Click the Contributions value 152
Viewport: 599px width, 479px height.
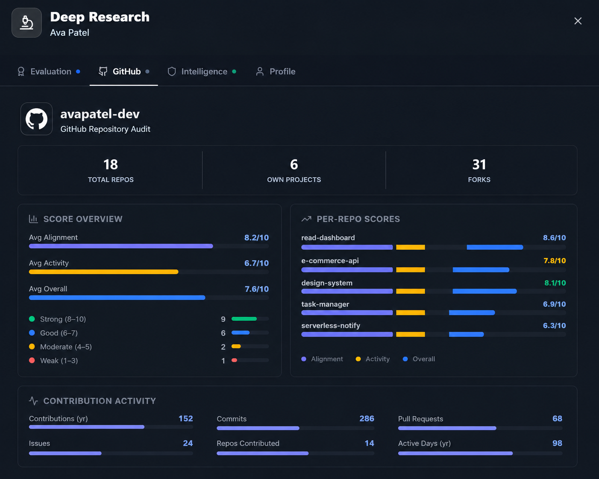(x=185, y=418)
